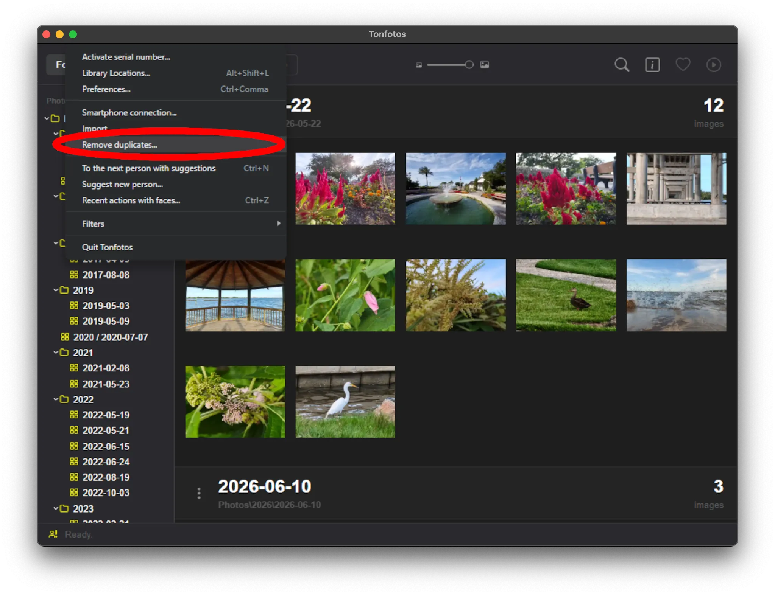This screenshot has width=775, height=595.
Task: Click Remove duplicates menu item
Action: click(176, 145)
